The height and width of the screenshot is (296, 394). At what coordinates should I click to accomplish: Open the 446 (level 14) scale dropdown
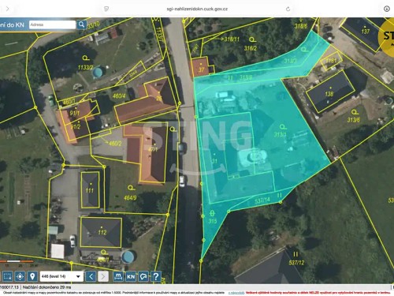(61, 276)
